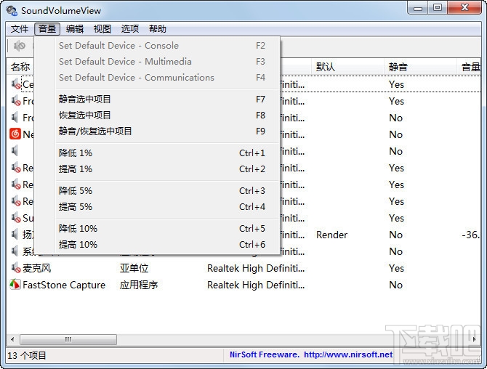This screenshot has width=487, height=369.
Task: Click the Su row muted speaker icon
Action: pos(16,218)
